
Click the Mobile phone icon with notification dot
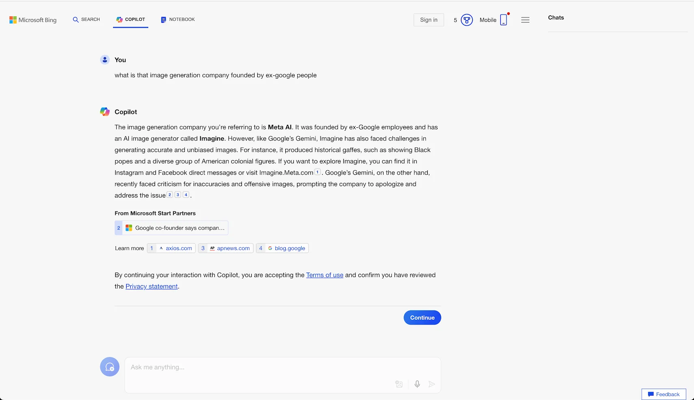pyautogui.click(x=503, y=19)
